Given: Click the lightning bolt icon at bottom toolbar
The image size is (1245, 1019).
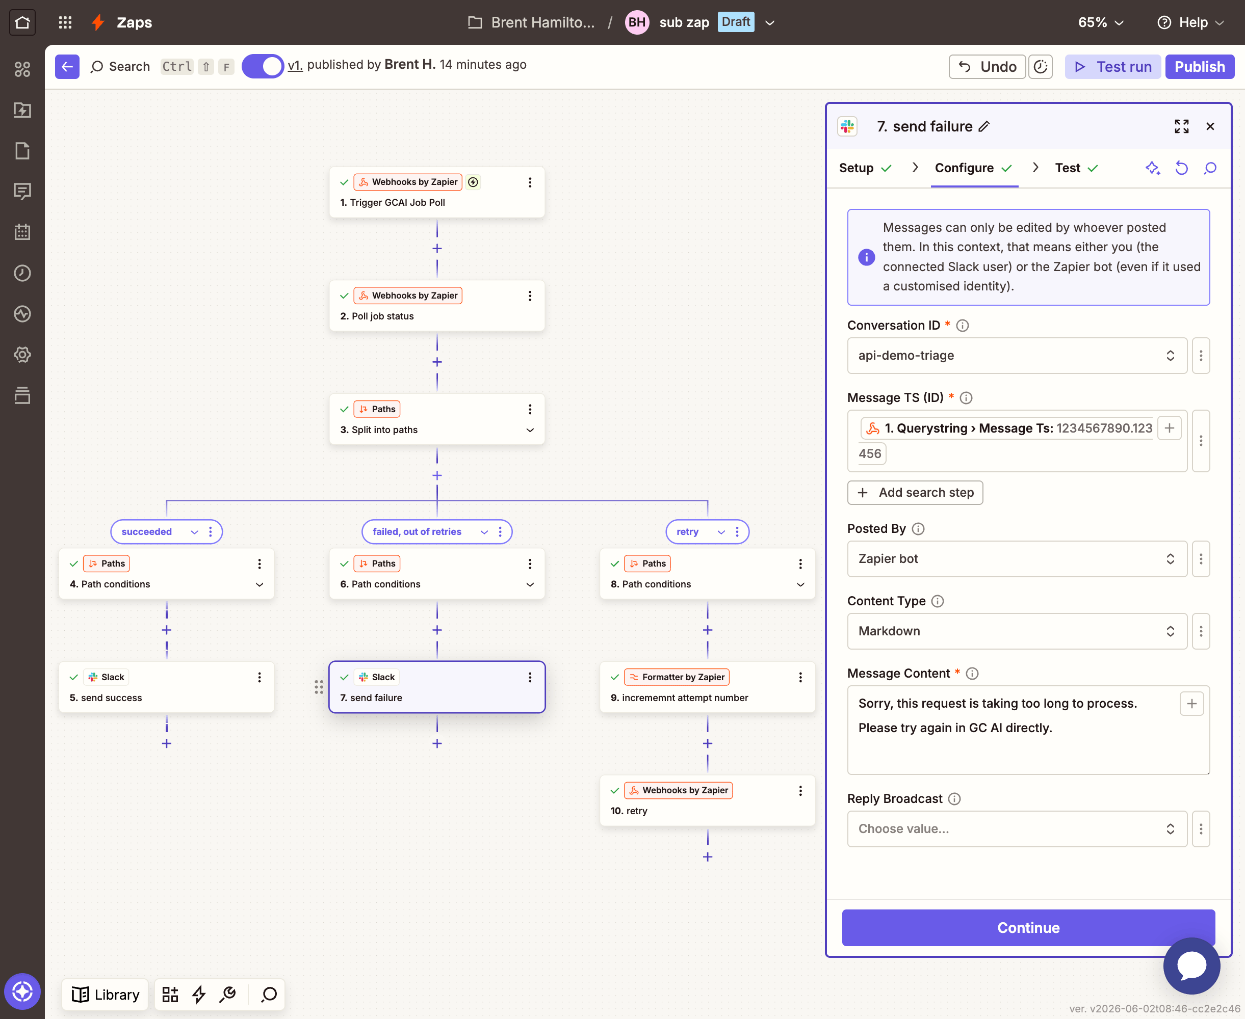Looking at the screenshot, I should (199, 995).
